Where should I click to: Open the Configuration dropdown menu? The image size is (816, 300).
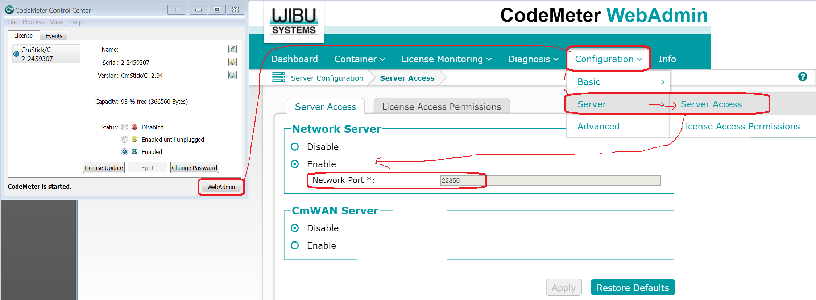point(608,59)
